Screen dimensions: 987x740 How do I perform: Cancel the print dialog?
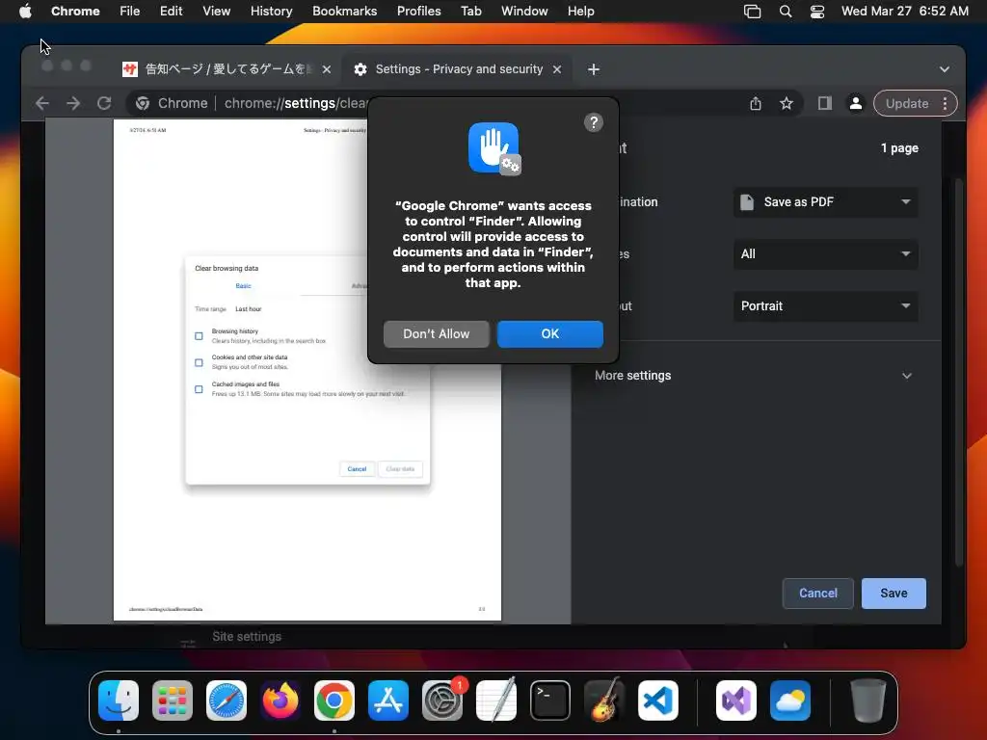coord(817,593)
